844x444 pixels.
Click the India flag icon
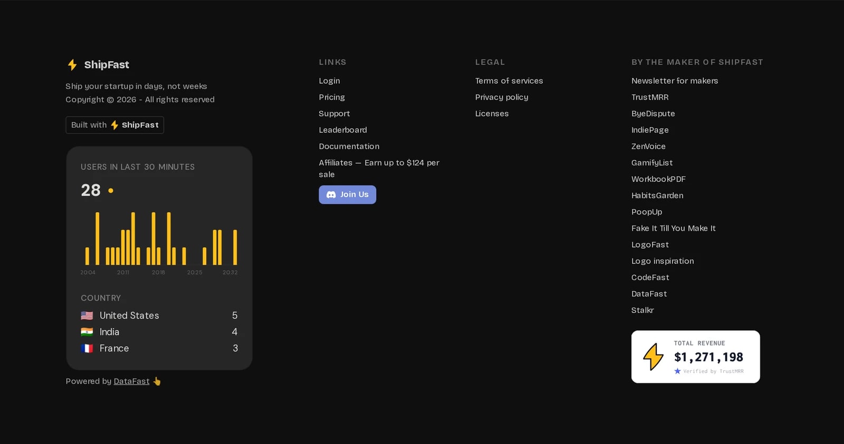(87, 332)
